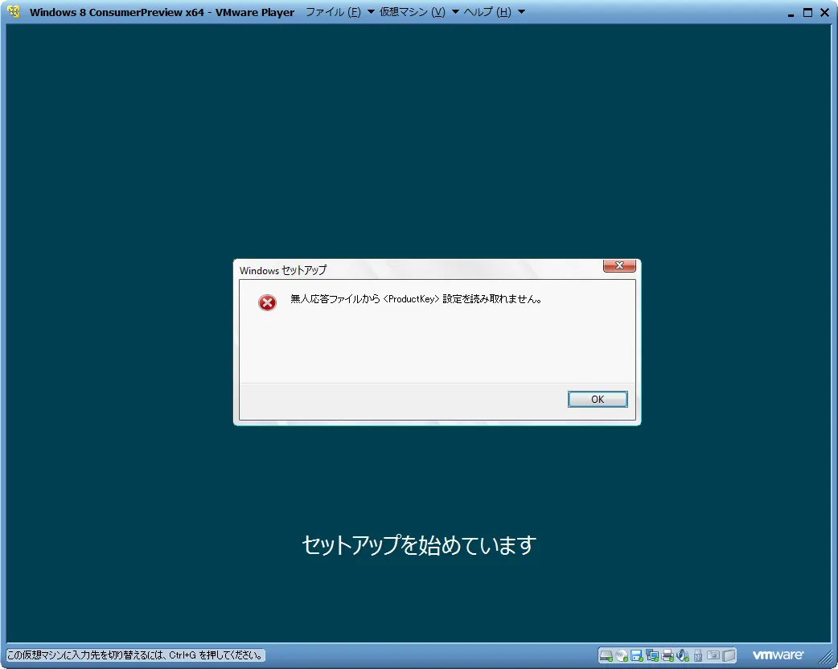Click the virtual printer device icon
This screenshot has height=669, width=838.
(668, 655)
